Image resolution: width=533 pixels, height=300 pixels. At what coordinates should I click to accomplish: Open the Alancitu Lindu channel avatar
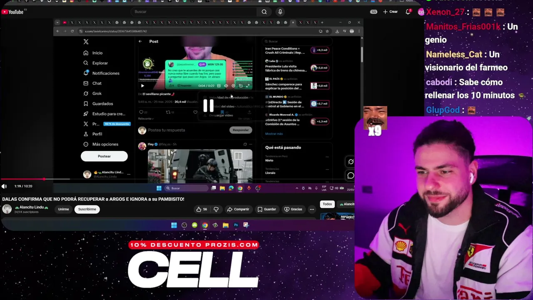click(x=7, y=209)
